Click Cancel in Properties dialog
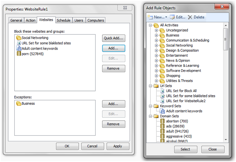The image size is (236, 162). click(93, 146)
